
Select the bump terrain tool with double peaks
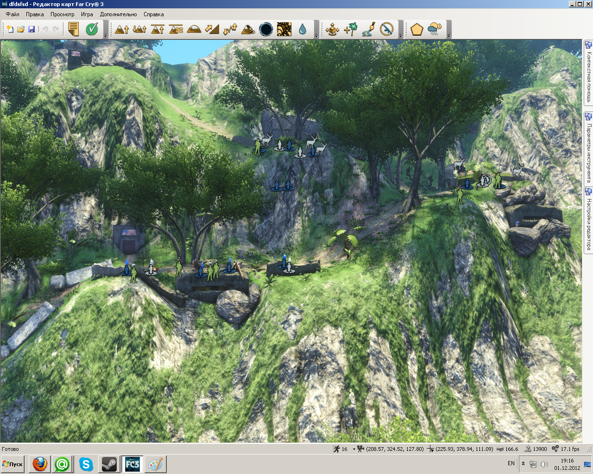point(139,29)
